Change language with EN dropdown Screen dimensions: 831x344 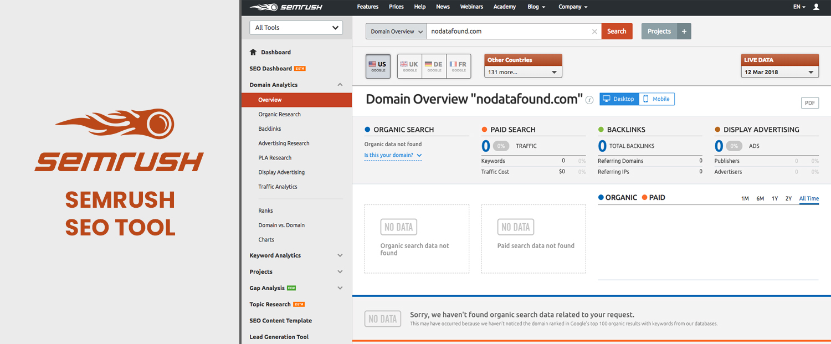(799, 7)
